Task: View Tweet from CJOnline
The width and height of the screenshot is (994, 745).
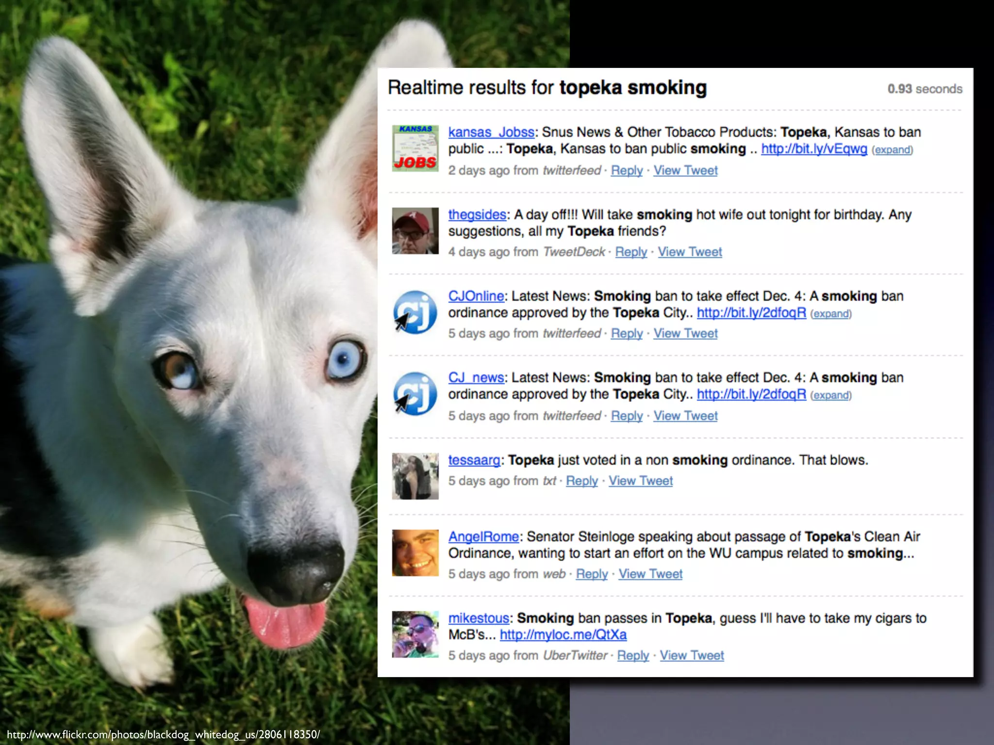Action: pos(685,334)
